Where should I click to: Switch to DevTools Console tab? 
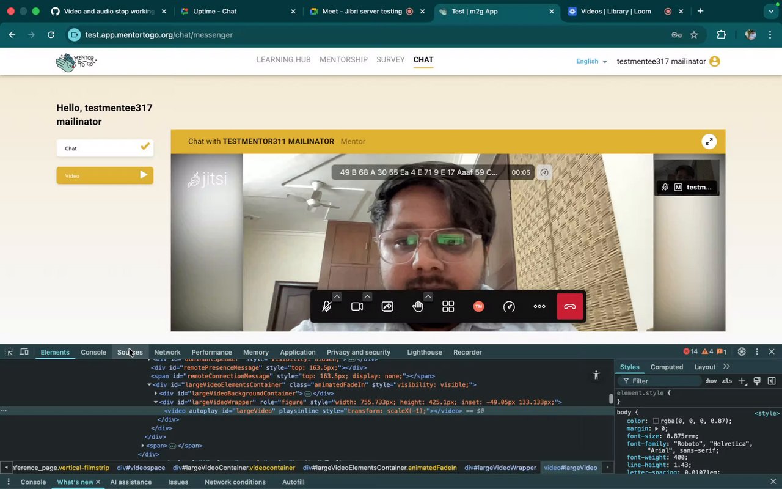pos(93,352)
